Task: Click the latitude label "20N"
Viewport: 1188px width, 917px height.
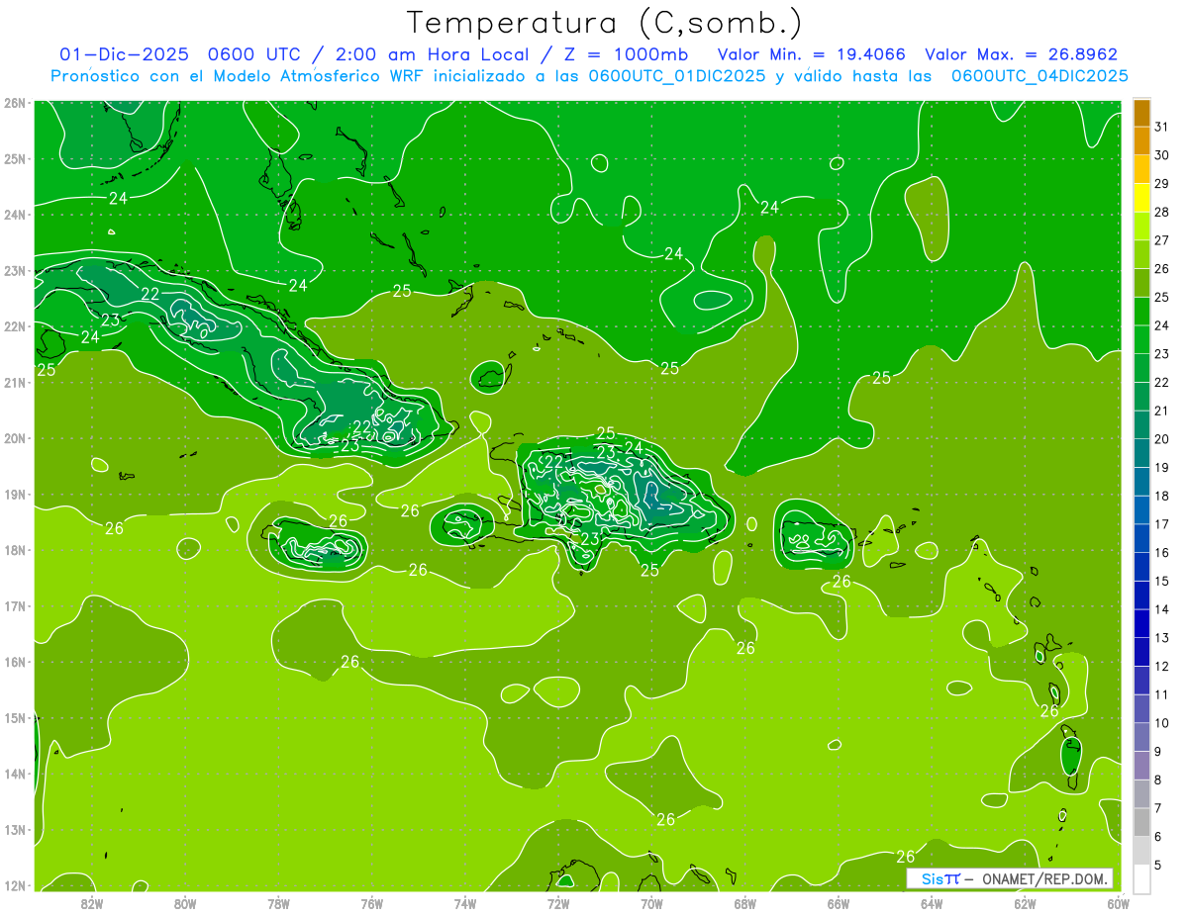Action: click(15, 438)
